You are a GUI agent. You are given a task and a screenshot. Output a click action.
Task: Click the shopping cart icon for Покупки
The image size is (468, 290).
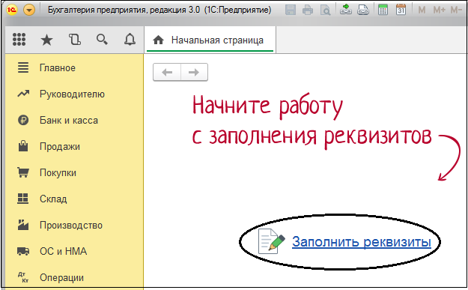[23, 172]
